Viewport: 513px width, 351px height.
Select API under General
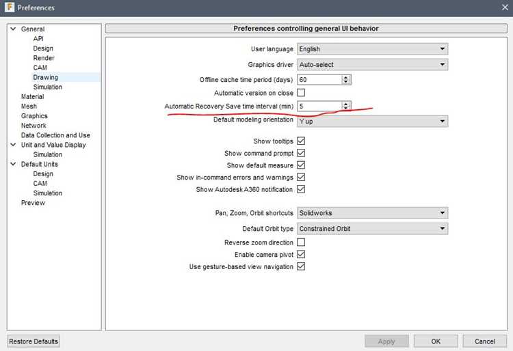point(38,38)
